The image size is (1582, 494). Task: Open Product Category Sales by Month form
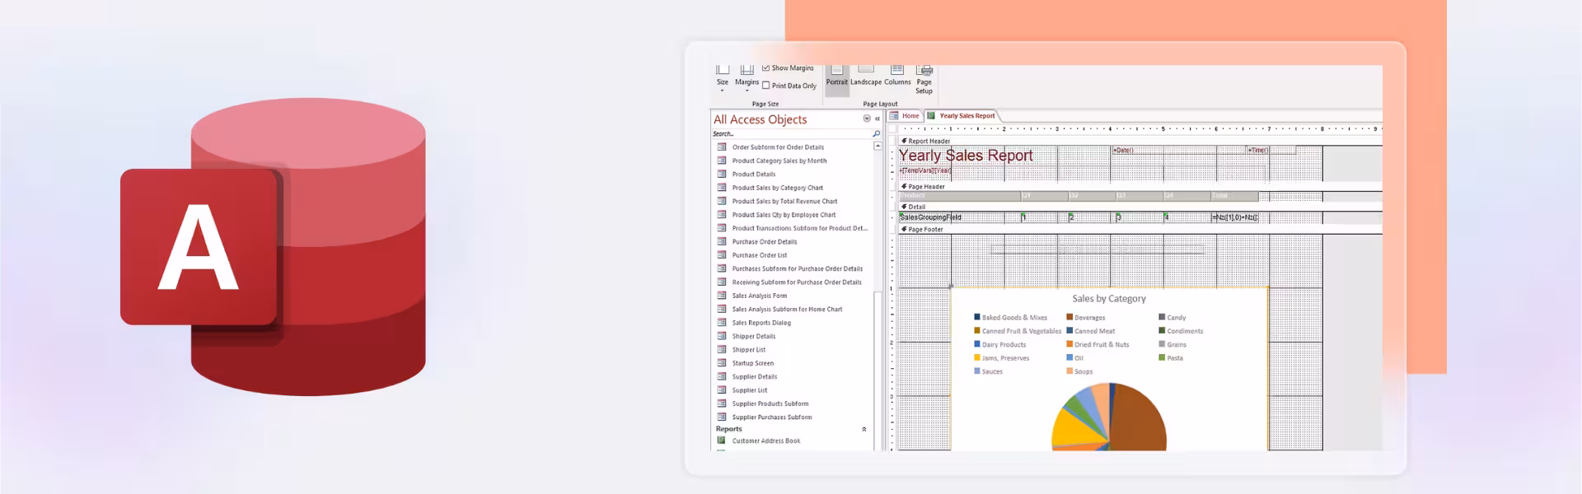click(779, 161)
